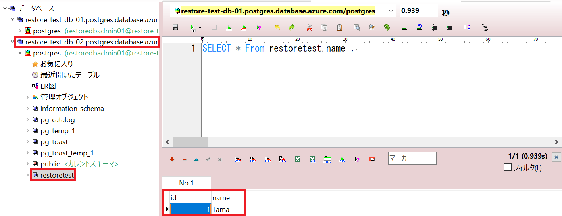The height and width of the screenshot is (216, 562).
Task: Undo the last edit in the editor
Action: pos(277,27)
